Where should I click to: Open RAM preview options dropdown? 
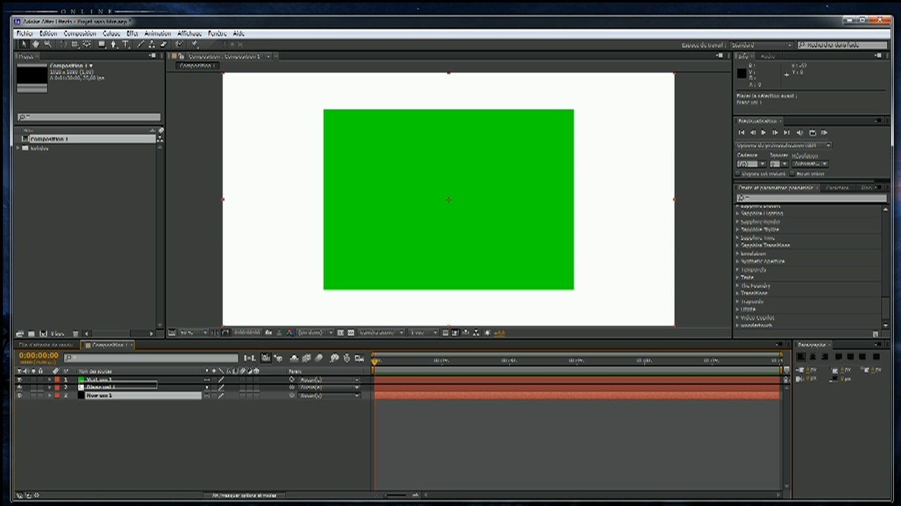(783, 145)
